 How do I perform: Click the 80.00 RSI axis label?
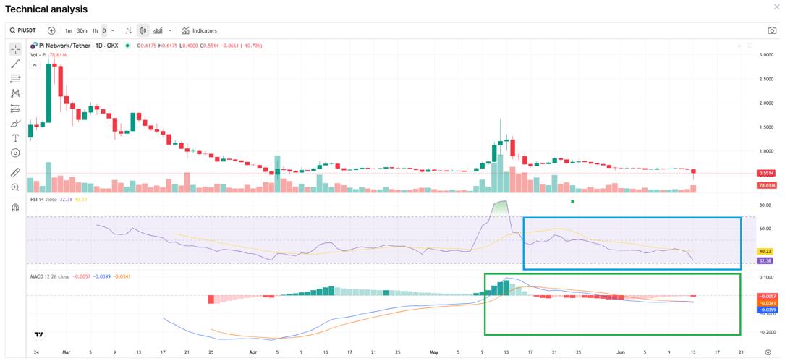pos(765,205)
